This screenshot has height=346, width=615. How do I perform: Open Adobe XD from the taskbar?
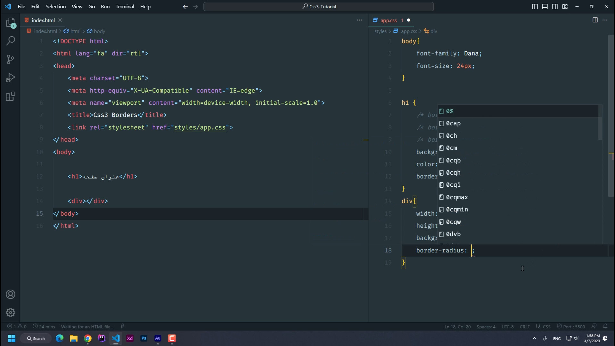pos(130,338)
